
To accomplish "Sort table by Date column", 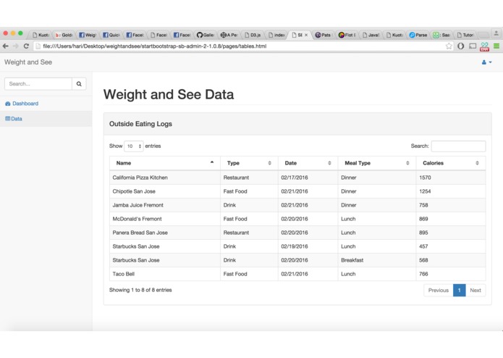I will (x=308, y=163).
